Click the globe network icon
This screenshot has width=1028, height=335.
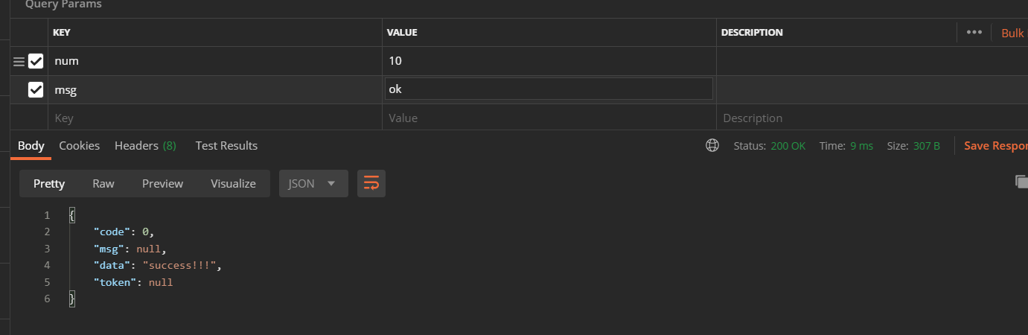(x=712, y=146)
